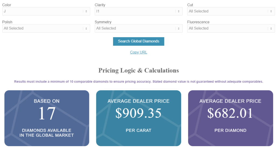Open the Cut dropdown
The height and width of the screenshot is (151, 278).
tap(231, 11)
